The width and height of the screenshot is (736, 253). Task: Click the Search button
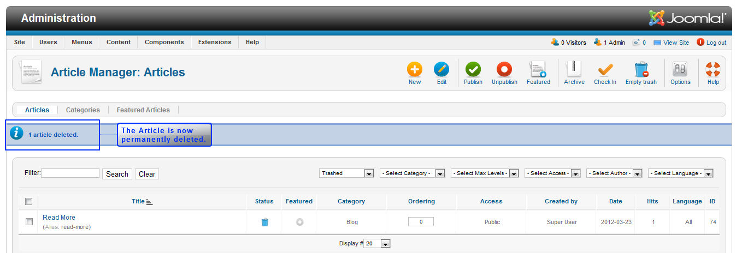click(x=117, y=174)
